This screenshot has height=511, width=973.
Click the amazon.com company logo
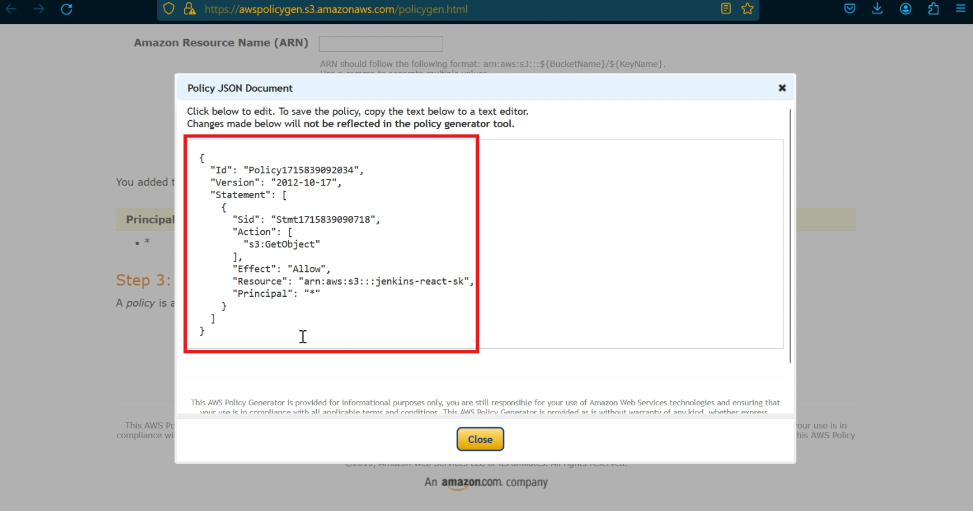pyautogui.click(x=486, y=483)
